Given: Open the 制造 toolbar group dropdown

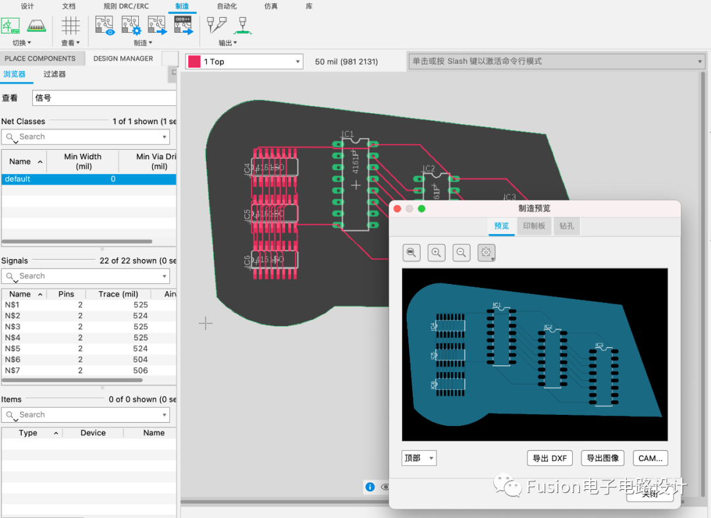Looking at the screenshot, I should tap(143, 43).
